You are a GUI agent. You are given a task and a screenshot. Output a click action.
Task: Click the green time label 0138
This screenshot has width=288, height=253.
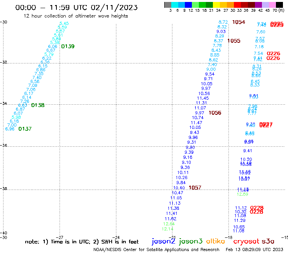click(38, 105)
